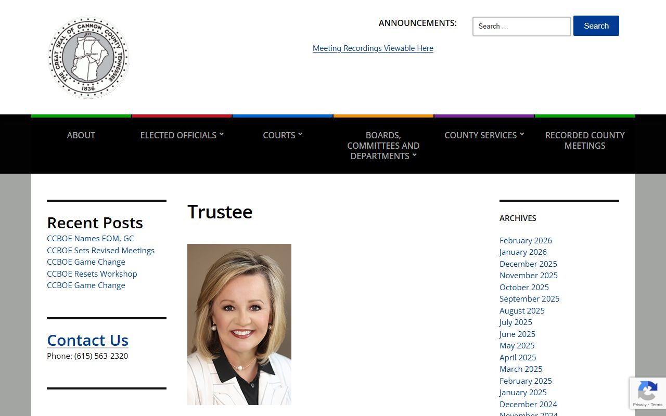Image resolution: width=666 pixels, height=416 pixels.
Task: Open the January 2026 archive
Action: 523,252
